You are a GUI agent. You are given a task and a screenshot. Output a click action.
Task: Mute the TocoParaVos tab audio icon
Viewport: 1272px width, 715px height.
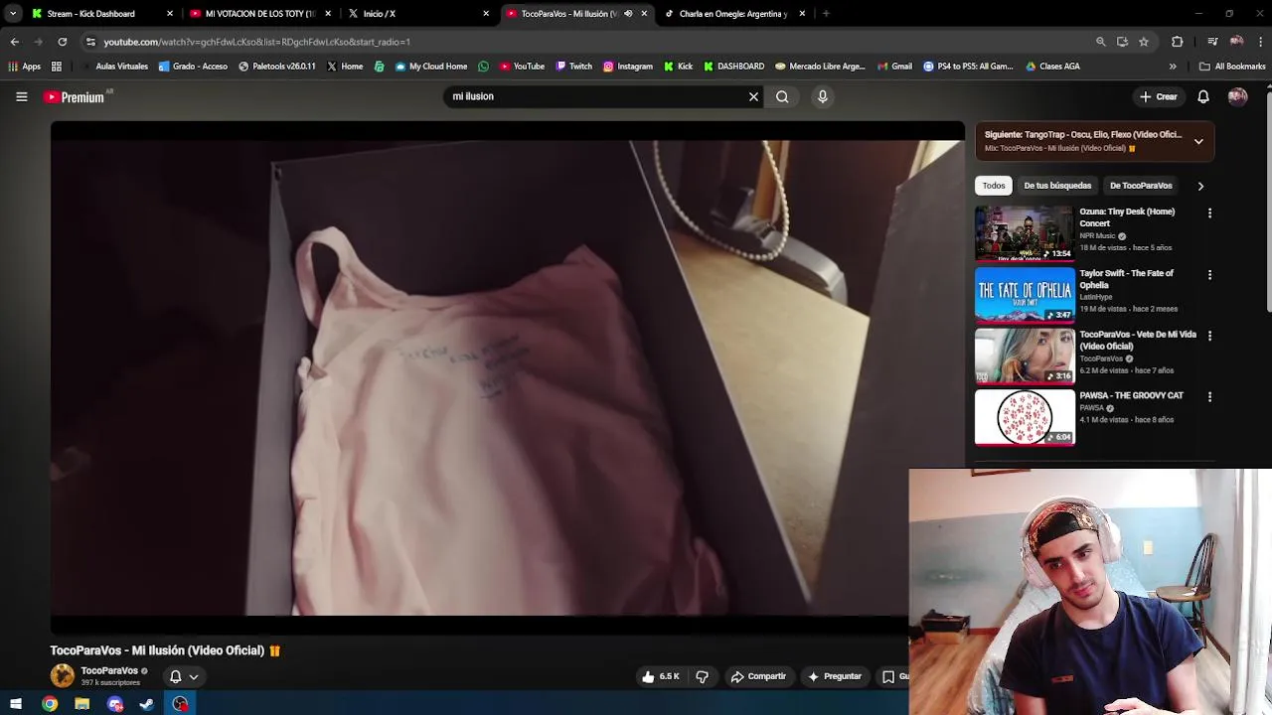(628, 14)
